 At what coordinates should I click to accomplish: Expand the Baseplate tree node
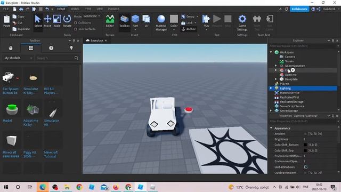click(276, 79)
